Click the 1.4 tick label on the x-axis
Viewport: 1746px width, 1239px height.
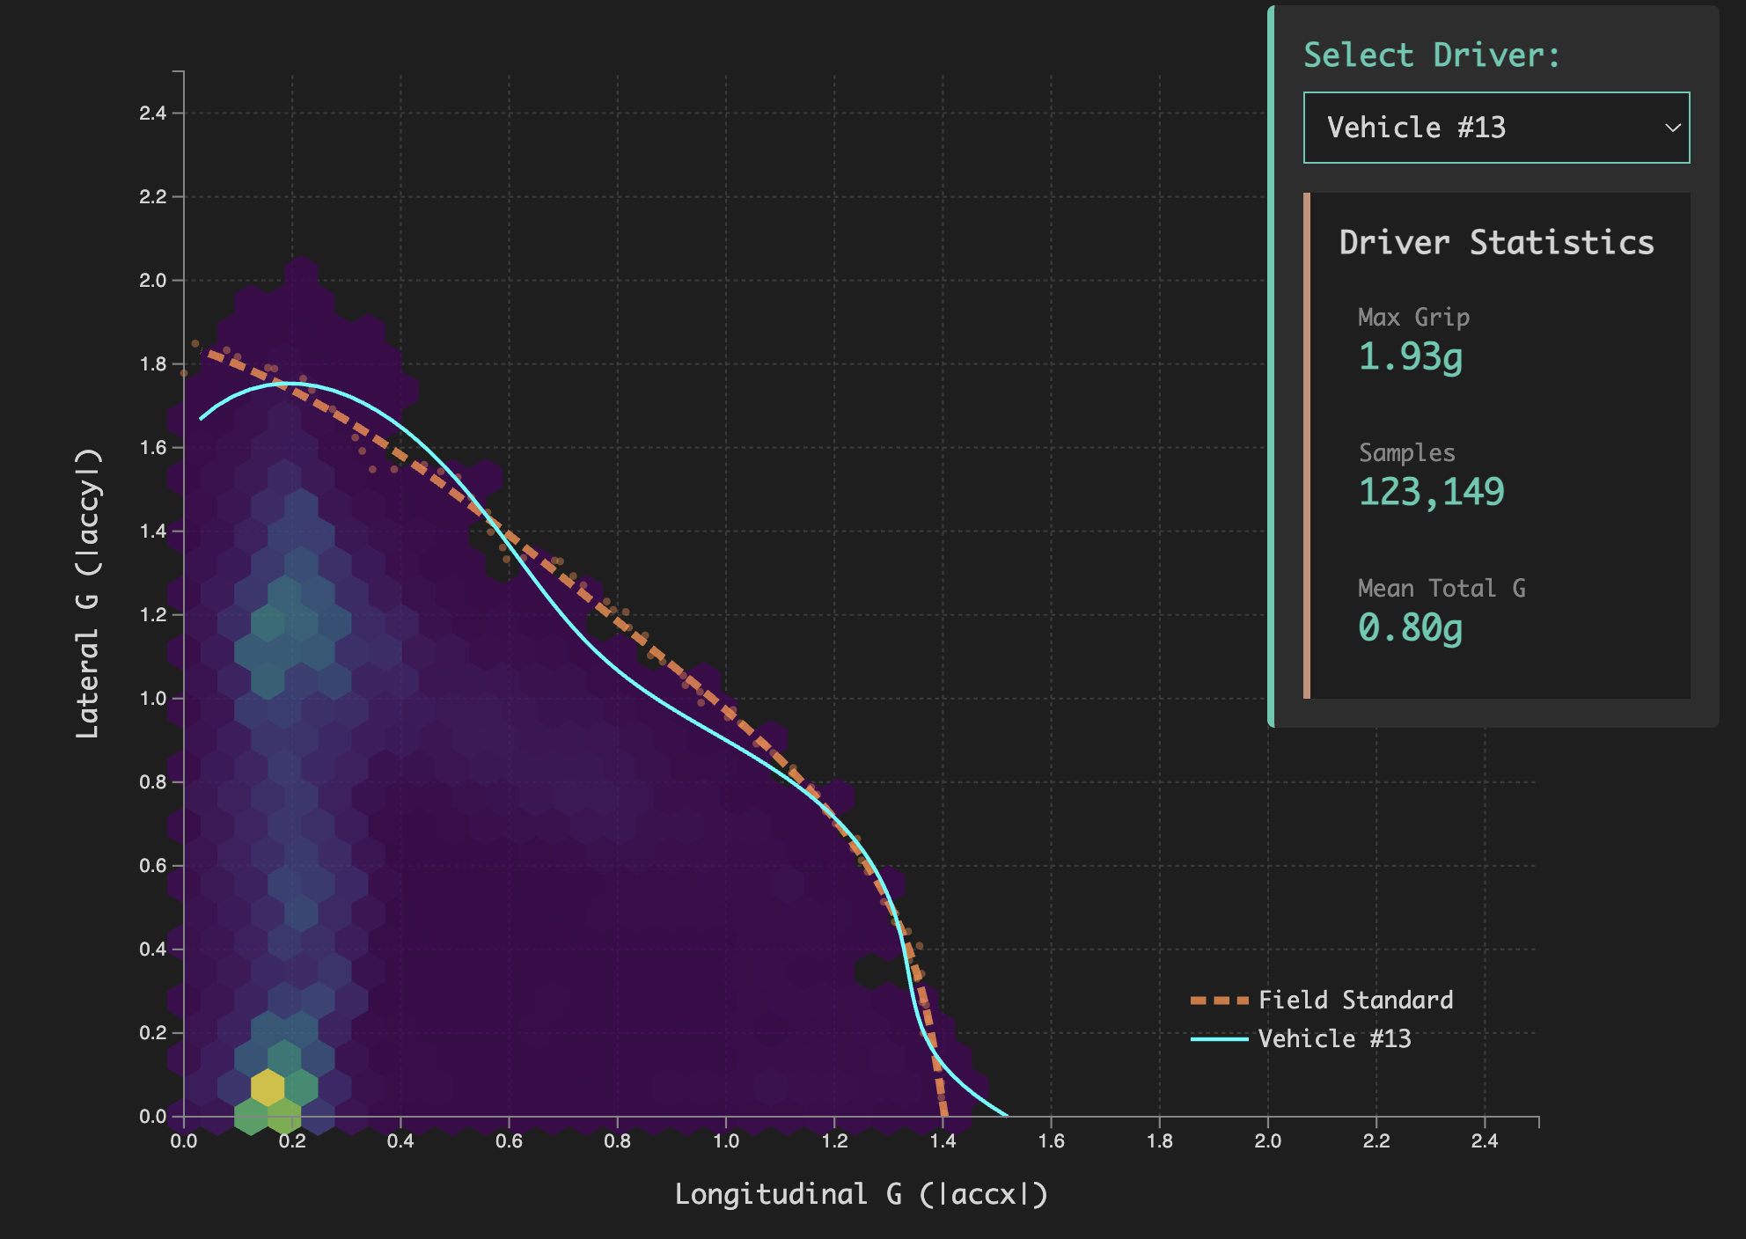943,1141
